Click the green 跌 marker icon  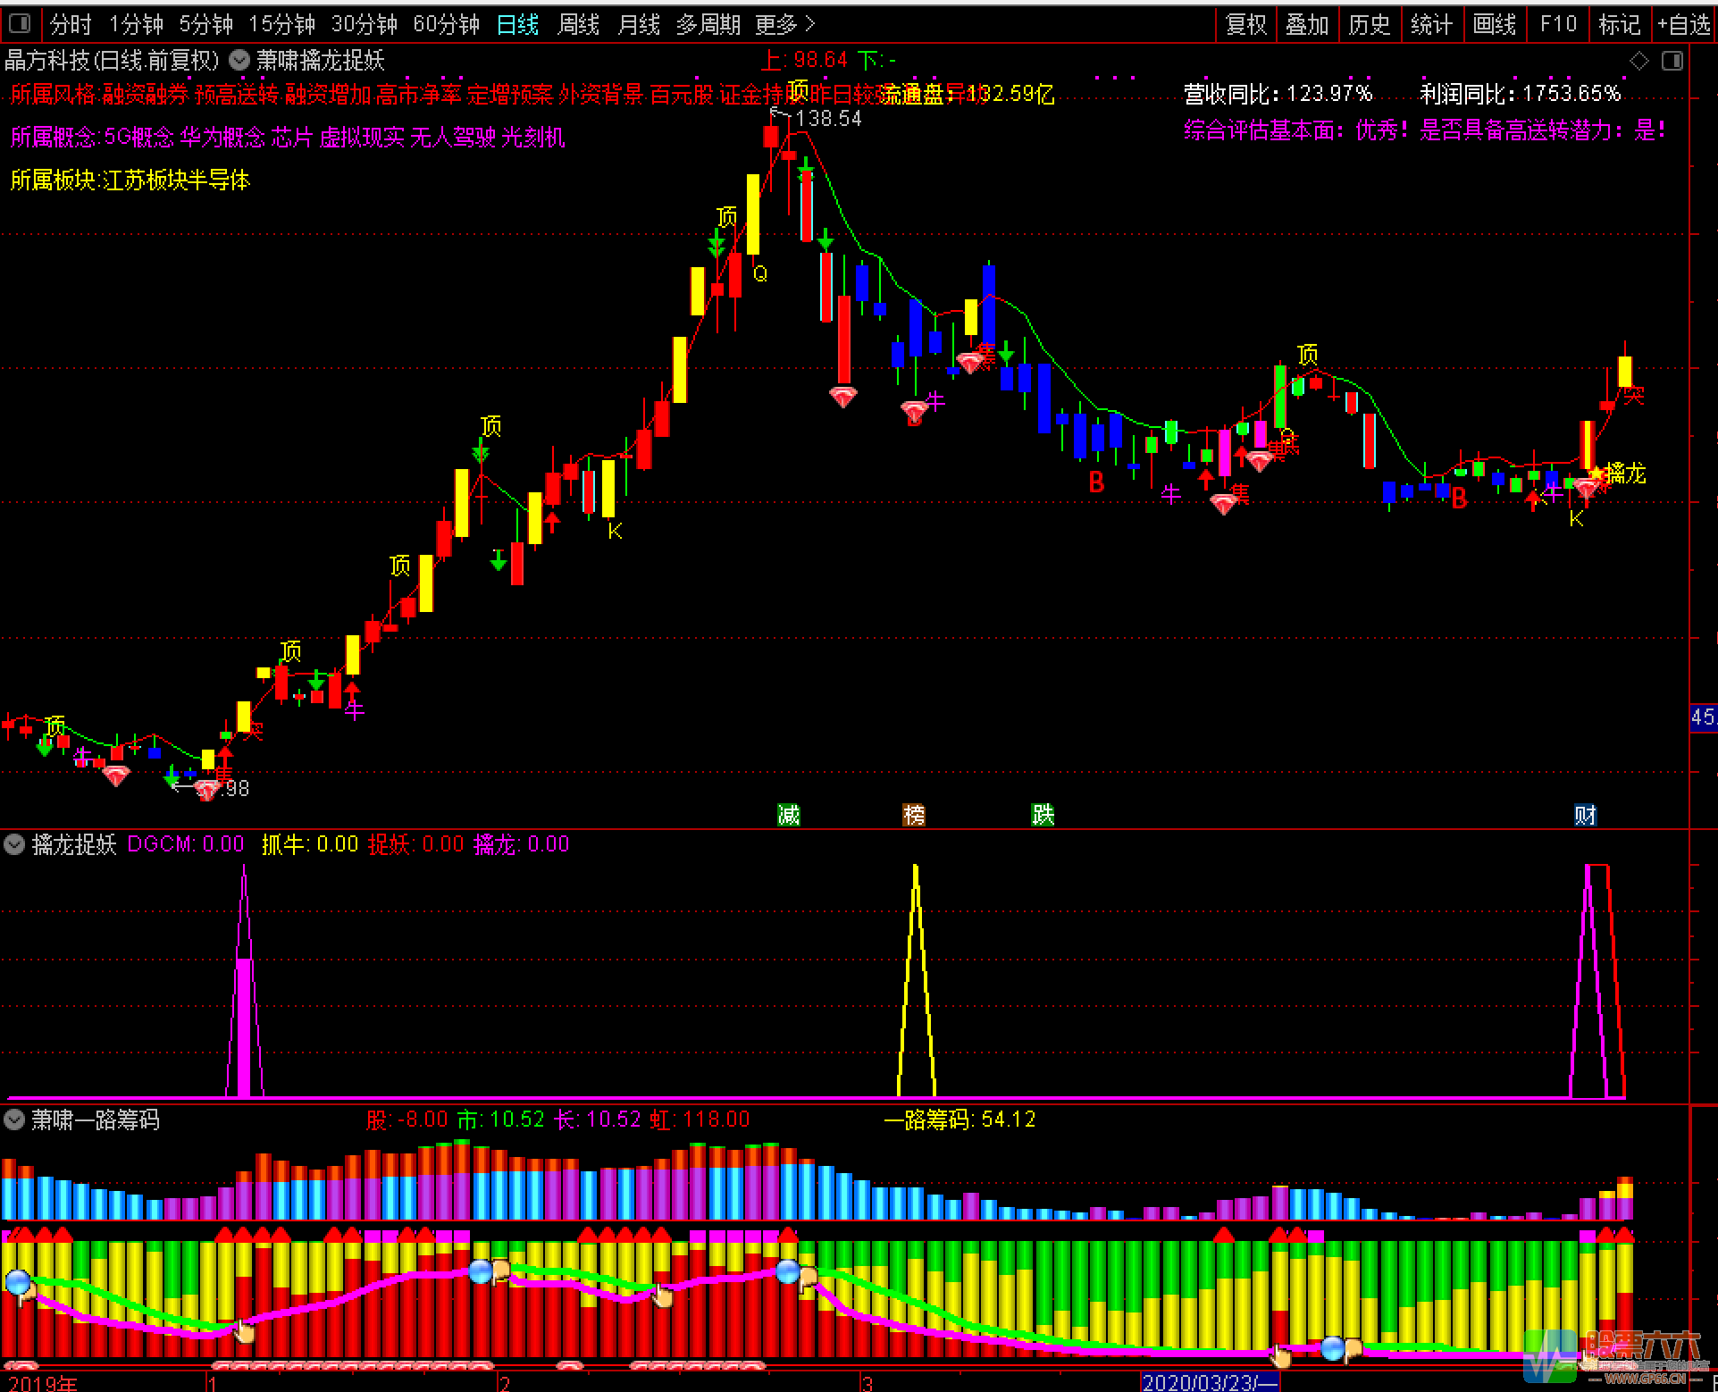click(1043, 814)
